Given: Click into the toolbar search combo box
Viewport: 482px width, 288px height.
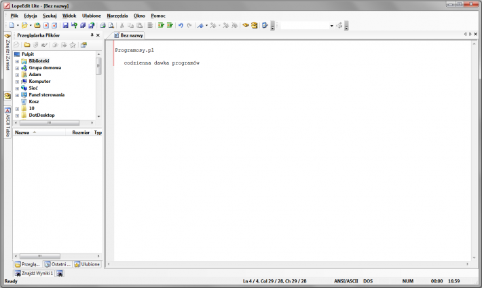Looking at the screenshot, I should (x=305, y=26).
